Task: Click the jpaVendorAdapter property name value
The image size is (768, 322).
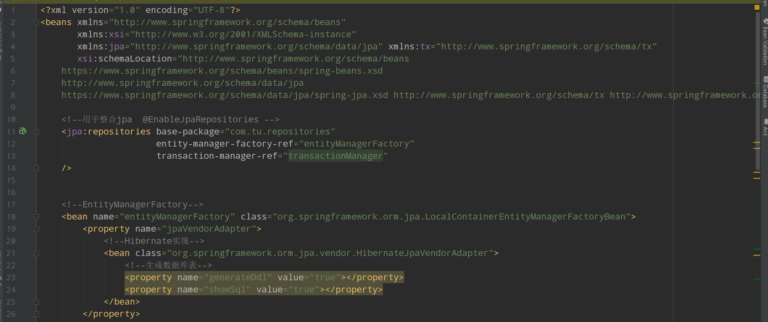Action: pyautogui.click(x=209, y=229)
